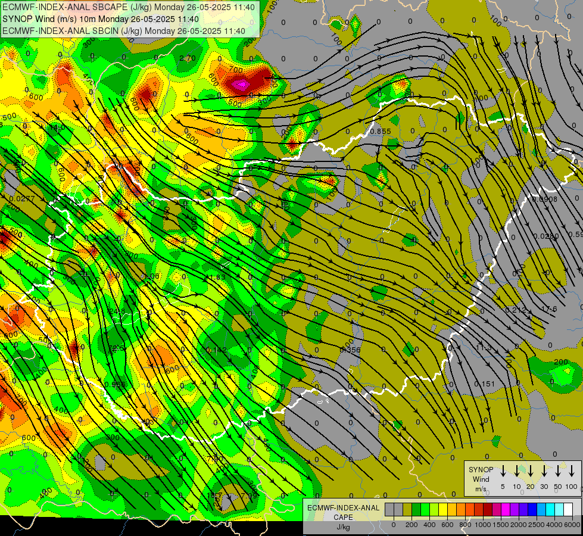
Task: Click the 72.5 value on the map
Action: [x=117, y=348]
